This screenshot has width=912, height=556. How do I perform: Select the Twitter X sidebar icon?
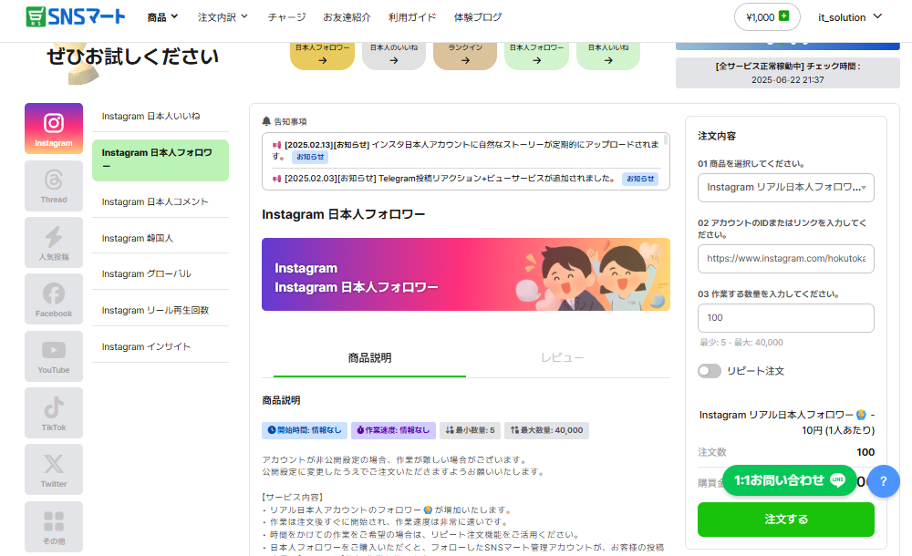pos(54,469)
